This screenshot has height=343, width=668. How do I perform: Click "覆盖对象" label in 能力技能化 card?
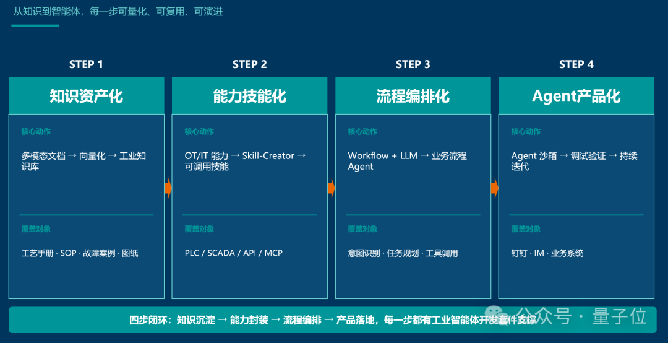(x=199, y=229)
